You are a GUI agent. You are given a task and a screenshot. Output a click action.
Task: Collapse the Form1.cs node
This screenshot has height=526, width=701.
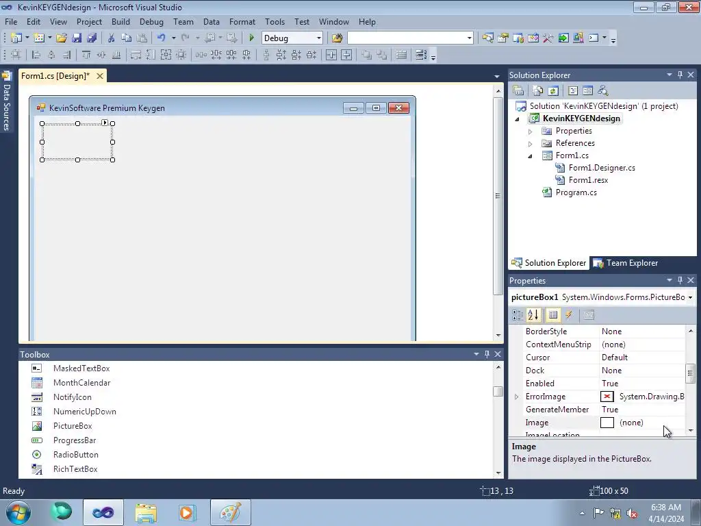[531, 156]
